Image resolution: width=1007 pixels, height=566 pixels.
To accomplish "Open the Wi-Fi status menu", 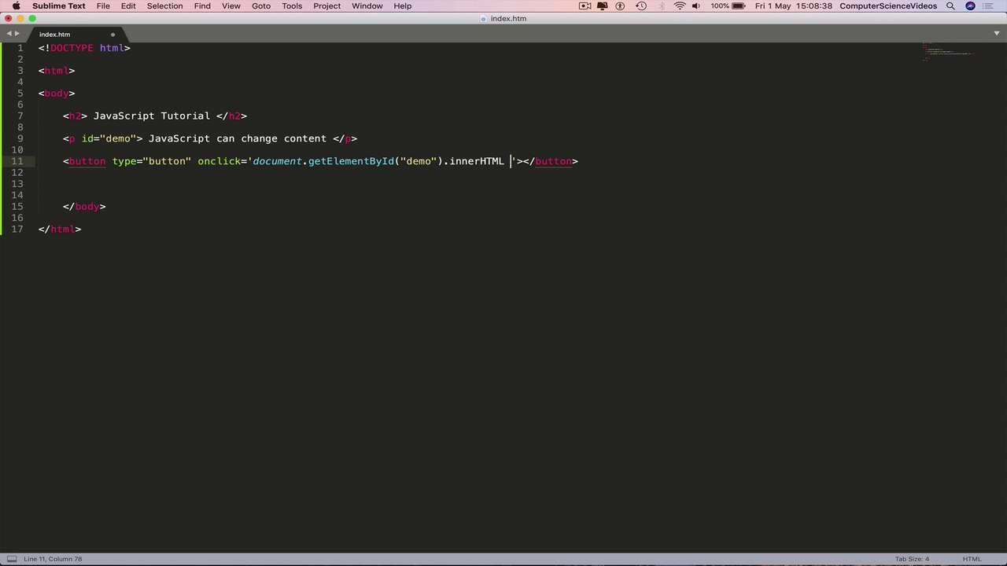I will [680, 6].
